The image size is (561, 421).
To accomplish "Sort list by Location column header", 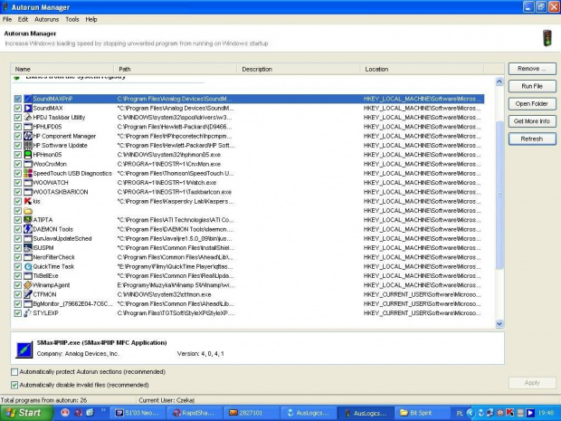I will (x=422, y=69).
